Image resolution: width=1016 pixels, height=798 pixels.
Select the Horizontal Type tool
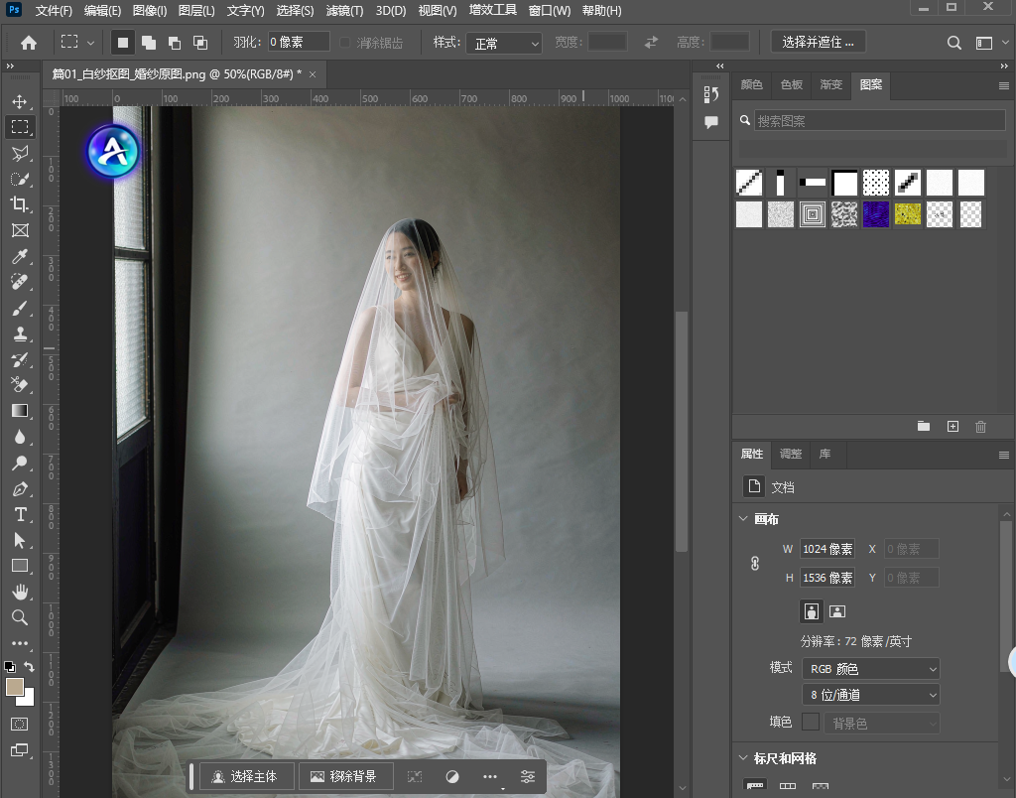20,515
